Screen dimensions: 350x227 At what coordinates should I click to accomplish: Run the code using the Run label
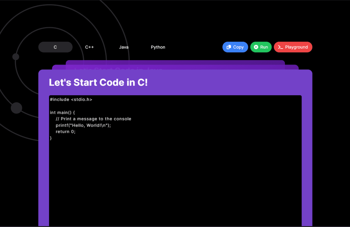pyautogui.click(x=264, y=47)
